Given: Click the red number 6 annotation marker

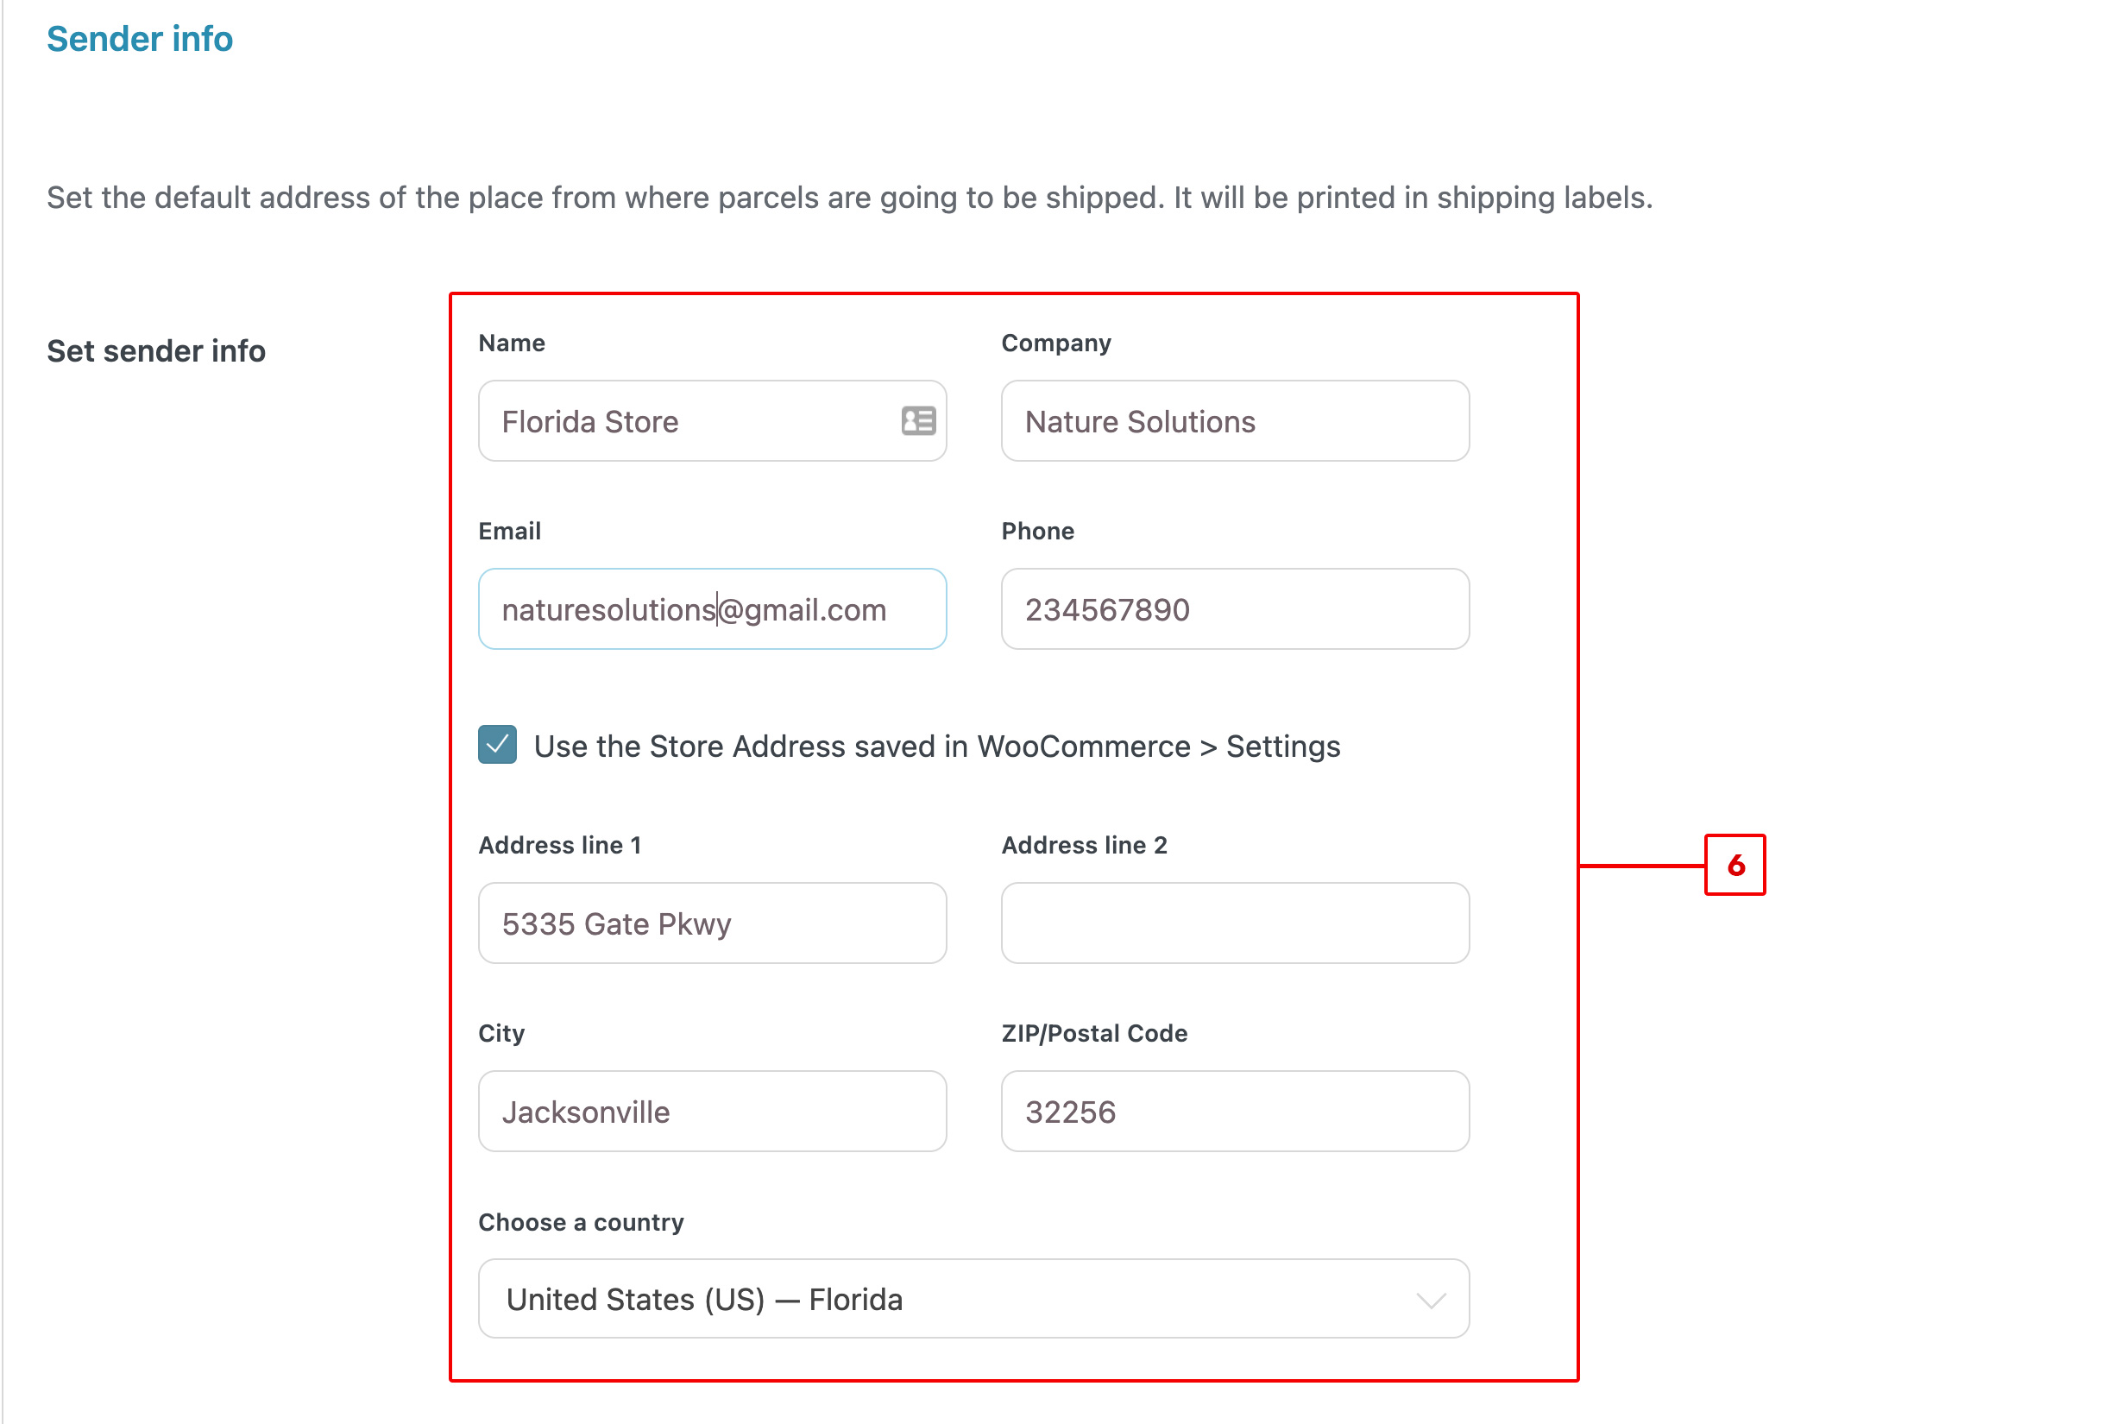Looking at the screenshot, I should [1735, 865].
